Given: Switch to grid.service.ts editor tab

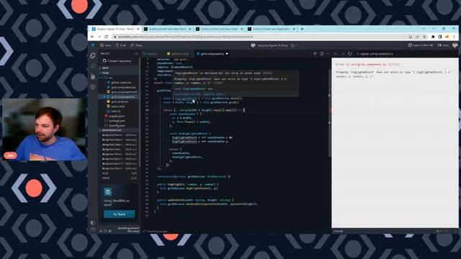Looking at the screenshot, I should (178, 54).
